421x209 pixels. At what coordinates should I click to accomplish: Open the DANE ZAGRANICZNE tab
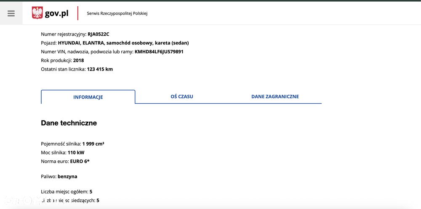pos(275,97)
